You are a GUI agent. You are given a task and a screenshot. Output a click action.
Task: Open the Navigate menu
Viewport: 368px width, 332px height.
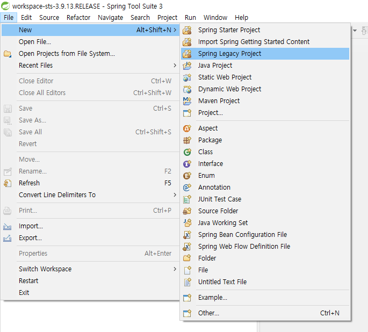110,17
